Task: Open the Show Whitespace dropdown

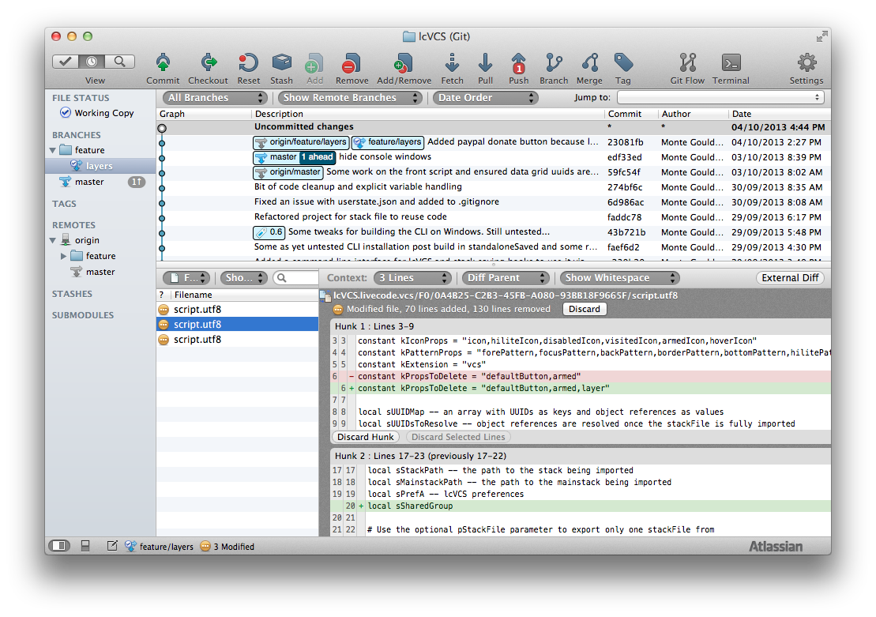Action: click(x=619, y=278)
